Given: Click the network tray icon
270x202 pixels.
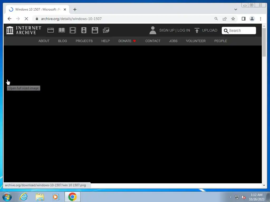Looking at the screenshot, I should tap(237, 197).
